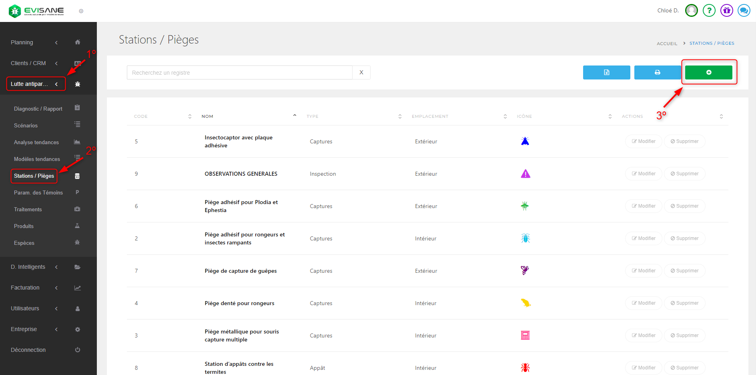Click the export to spreadsheet button
This screenshot has height=375, width=756.
(x=606, y=72)
